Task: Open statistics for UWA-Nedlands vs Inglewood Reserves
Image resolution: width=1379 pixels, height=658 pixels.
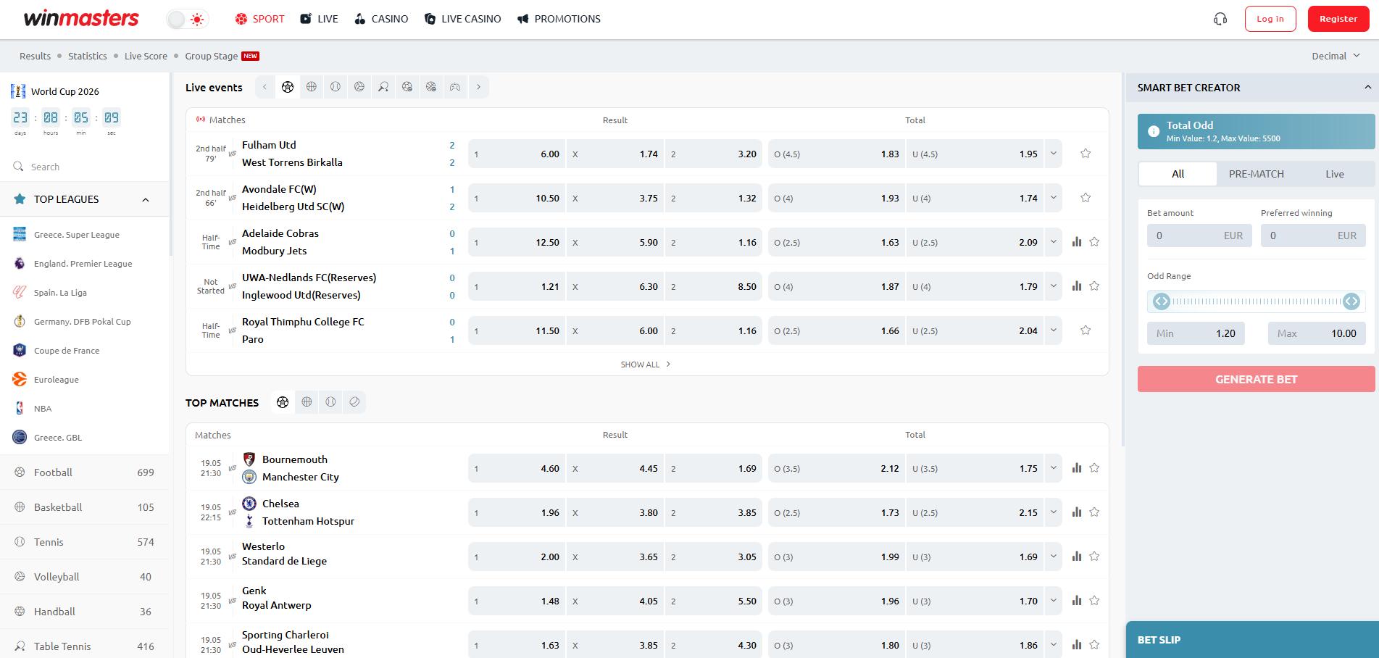Action: tap(1077, 286)
